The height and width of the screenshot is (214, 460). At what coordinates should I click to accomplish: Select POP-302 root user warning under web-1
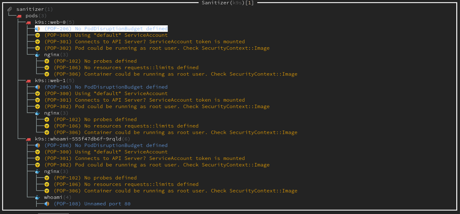pyautogui.click(x=157, y=107)
